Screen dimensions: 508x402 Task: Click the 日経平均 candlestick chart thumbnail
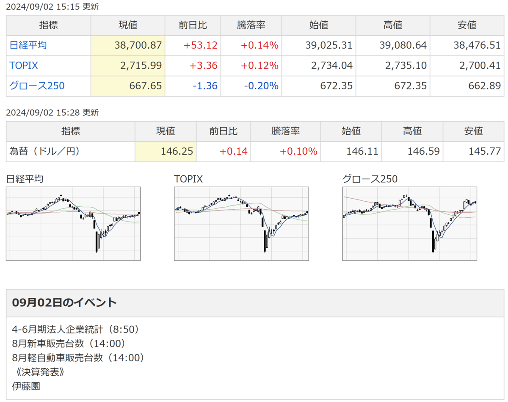[x=73, y=224]
